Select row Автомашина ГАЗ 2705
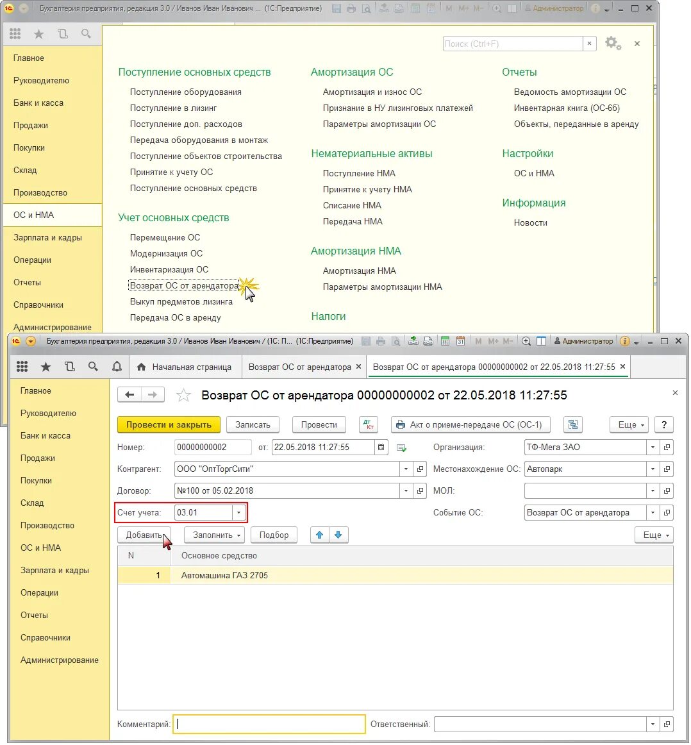Viewport: 691px width, 745px height. pyautogui.click(x=395, y=575)
